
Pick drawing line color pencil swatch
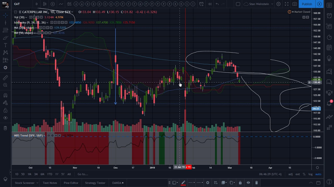(183, 183)
